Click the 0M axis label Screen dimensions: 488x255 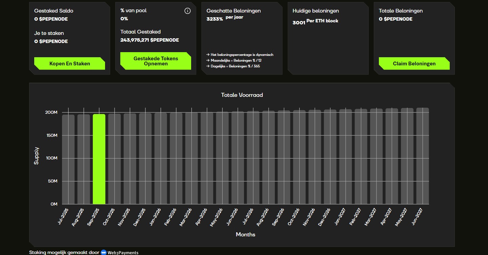point(54,204)
